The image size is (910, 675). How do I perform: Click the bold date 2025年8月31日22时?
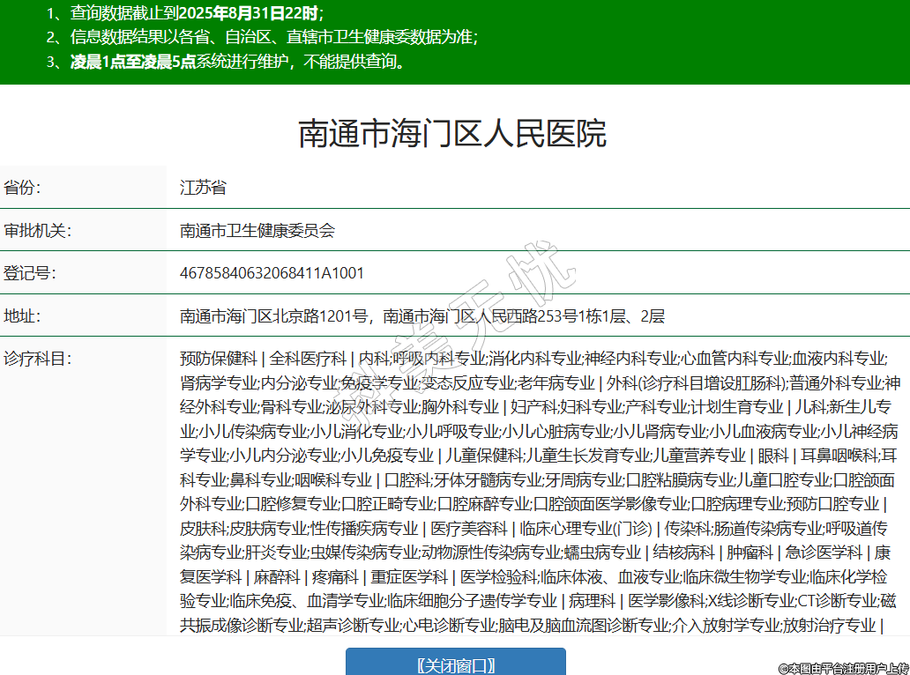[x=253, y=13]
